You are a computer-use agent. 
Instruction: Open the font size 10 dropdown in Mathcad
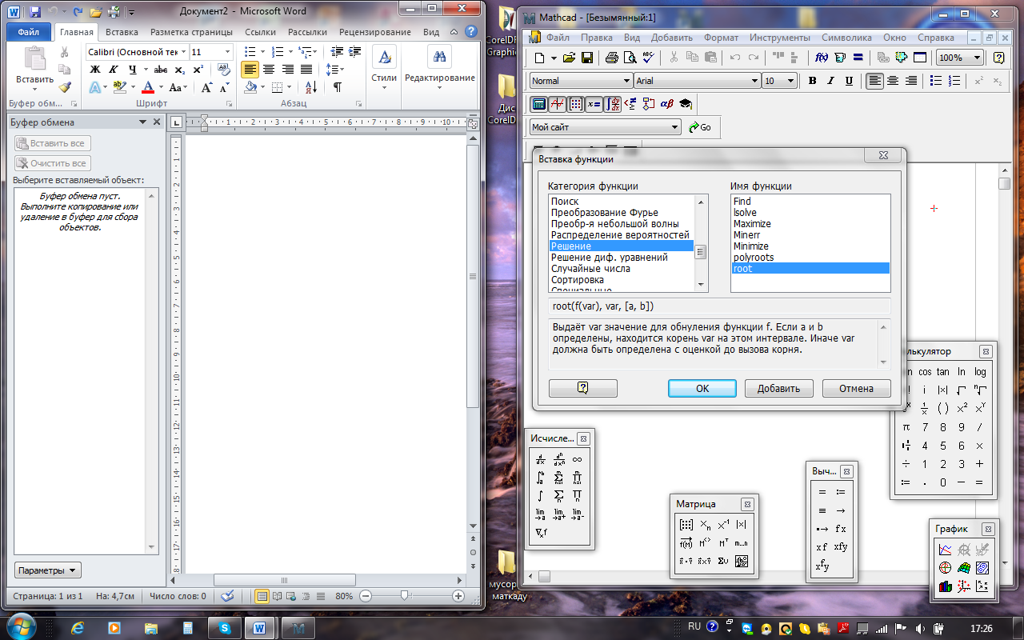pyautogui.click(x=790, y=81)
